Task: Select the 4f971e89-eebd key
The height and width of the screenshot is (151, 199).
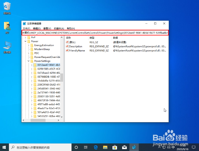Action: click(x=48, y=104)
